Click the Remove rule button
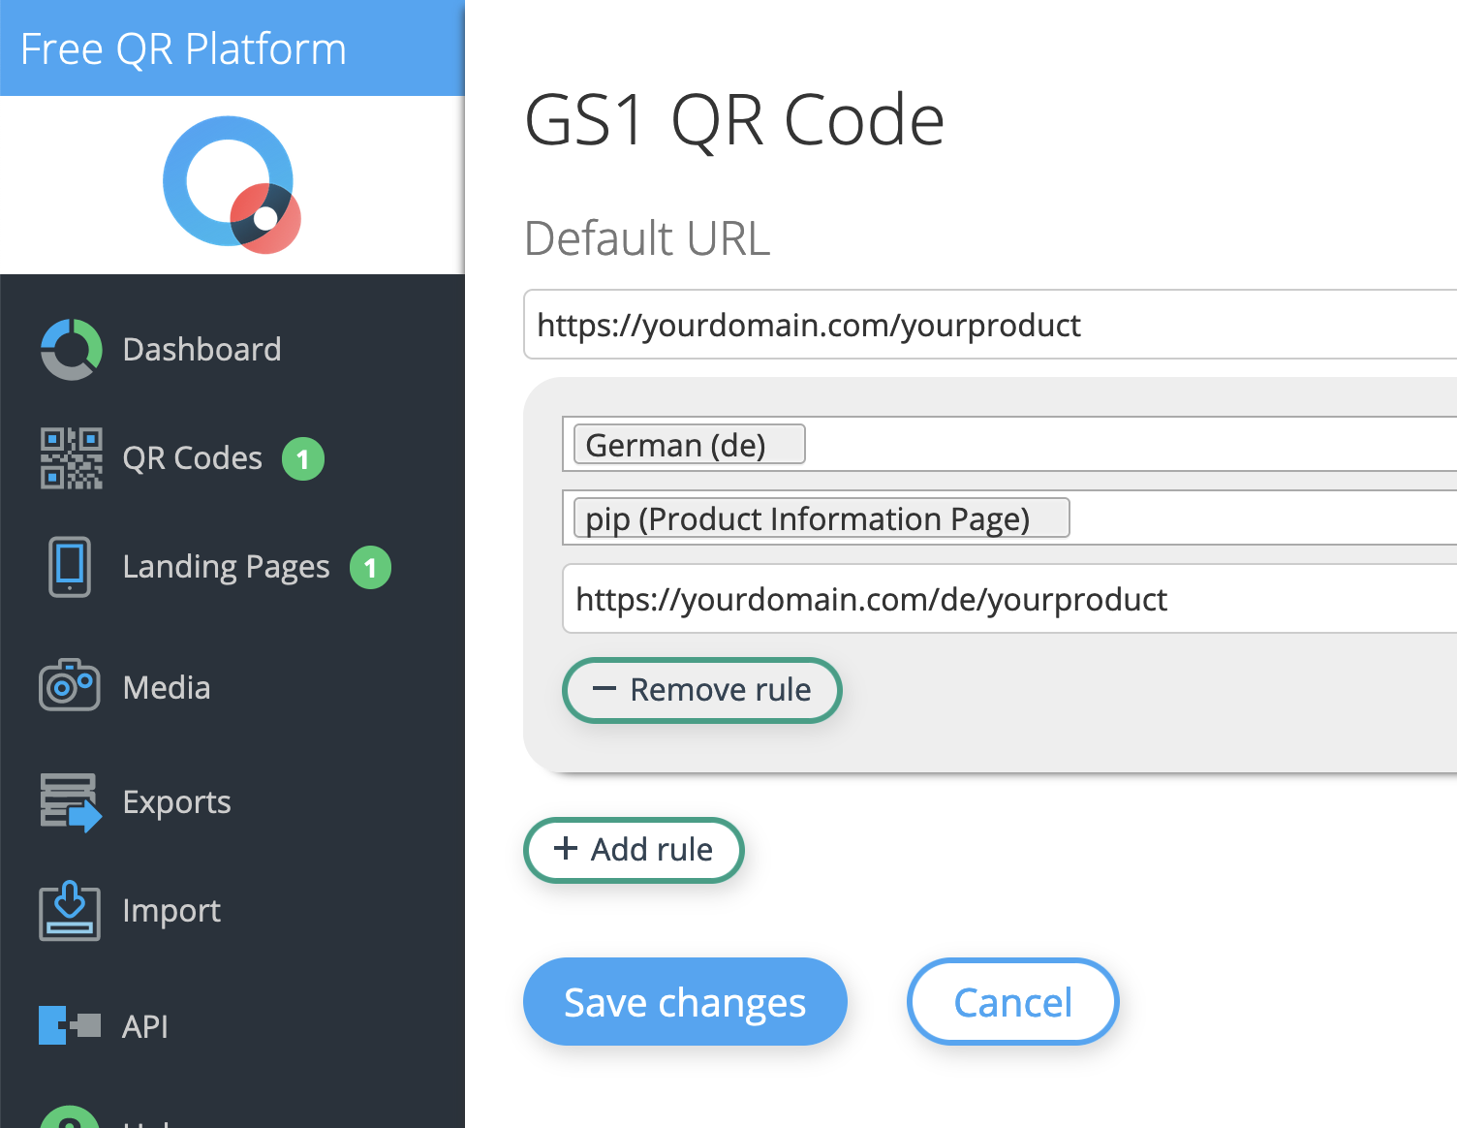Image resolution: width=1457 pixels, height=1128 pixels. point(701,690)
